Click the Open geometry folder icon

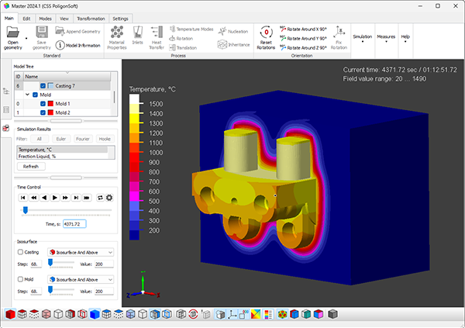(x=12, y=32)
